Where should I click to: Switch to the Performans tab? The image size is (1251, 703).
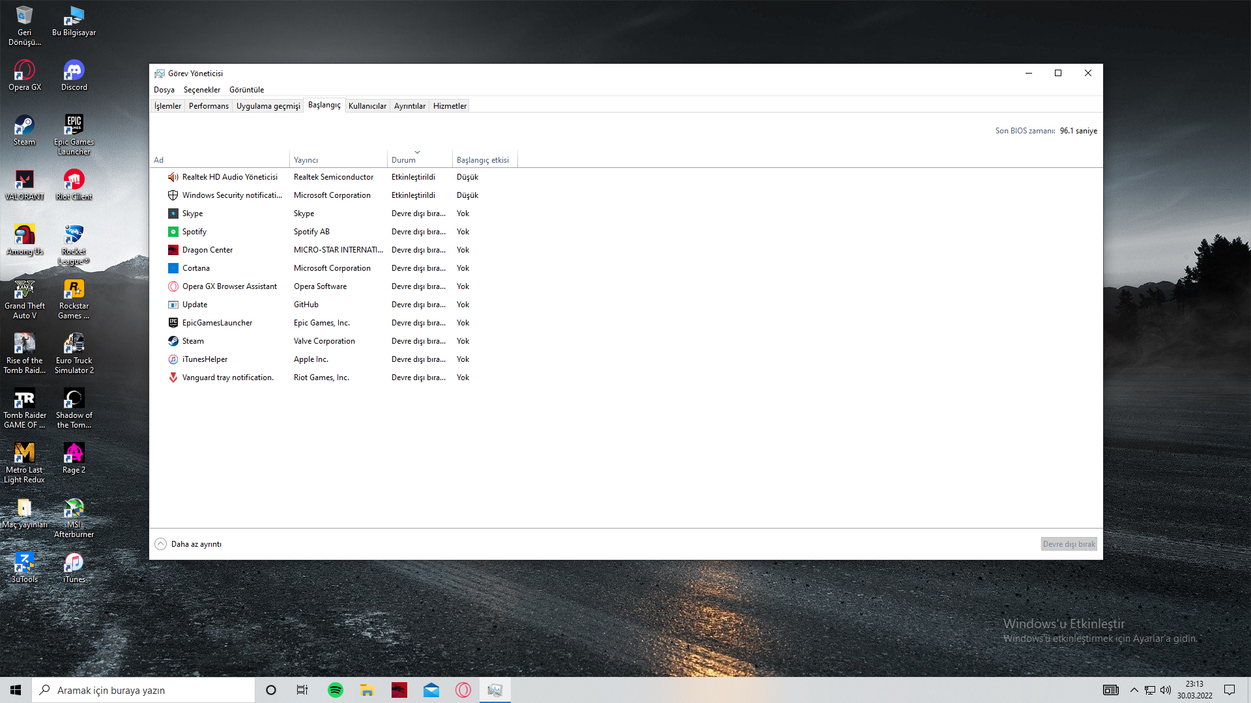click(x=208, y=106)
